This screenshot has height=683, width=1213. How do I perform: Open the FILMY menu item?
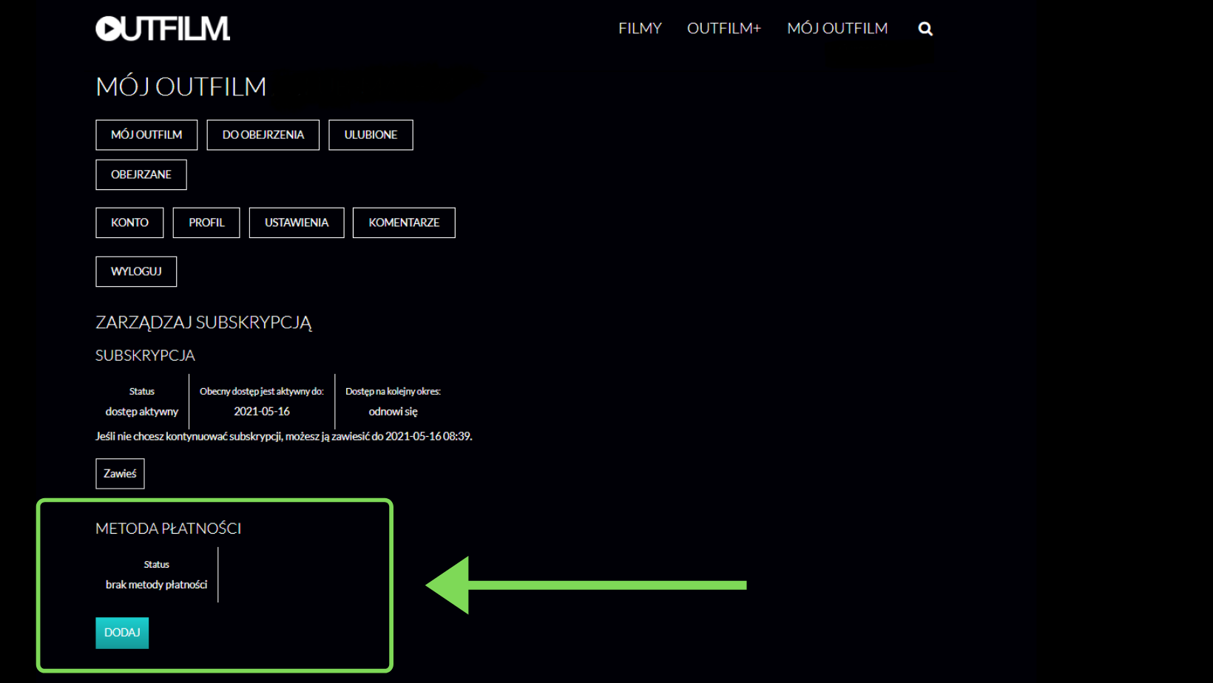pos(640,28)
